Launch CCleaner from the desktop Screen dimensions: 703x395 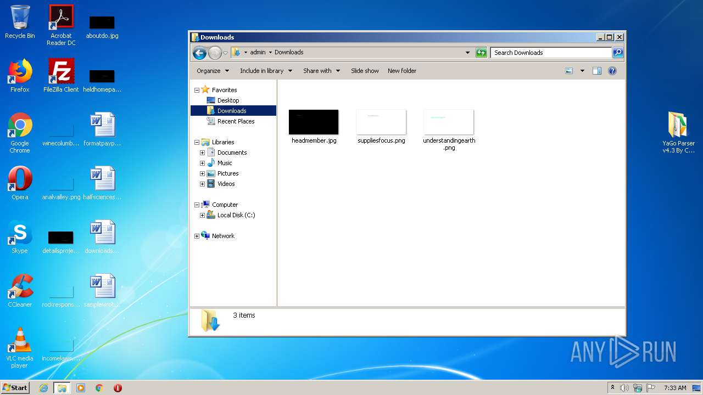tap(20, 291)
